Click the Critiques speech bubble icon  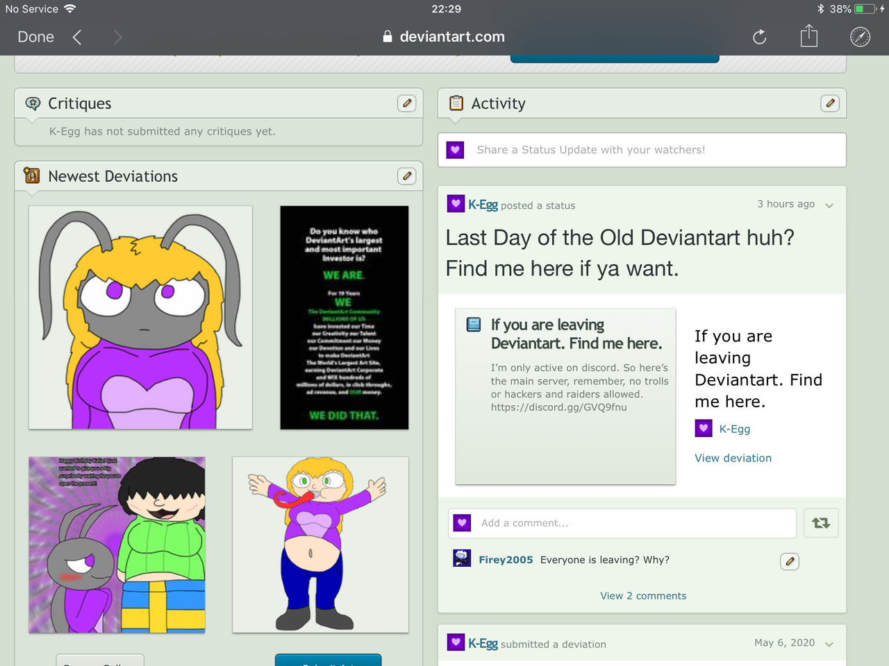[33, 103]
